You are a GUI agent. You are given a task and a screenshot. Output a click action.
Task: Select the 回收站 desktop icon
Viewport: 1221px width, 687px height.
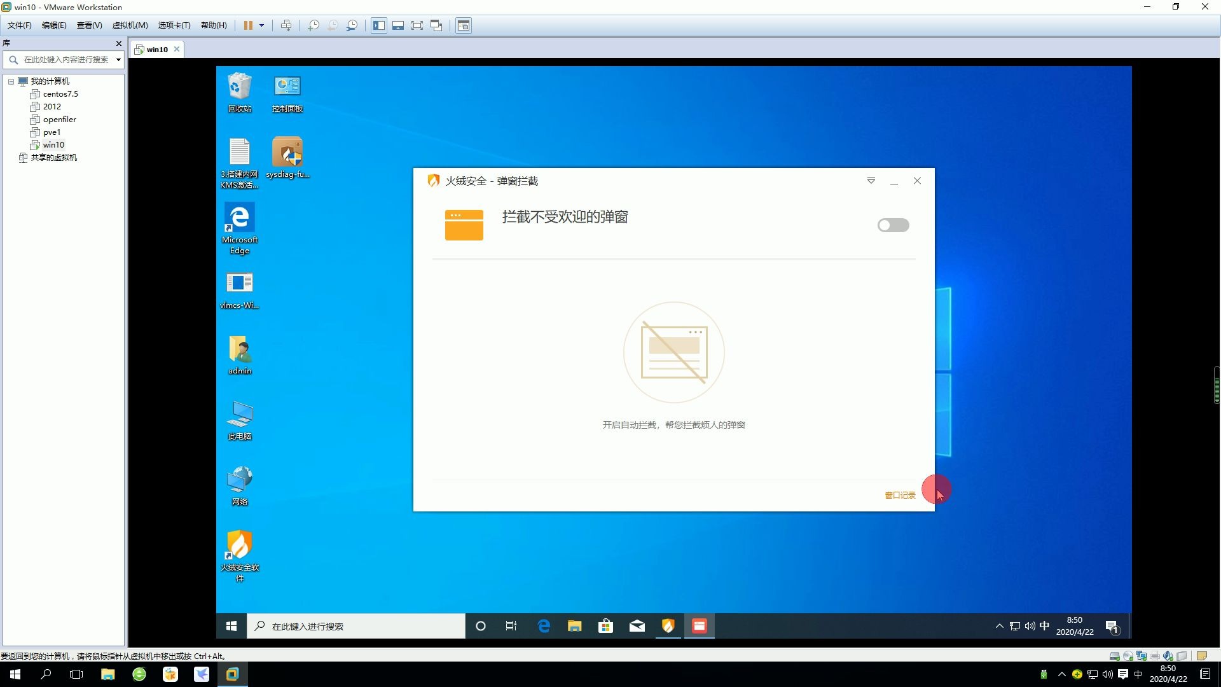(x=240, y=93)
